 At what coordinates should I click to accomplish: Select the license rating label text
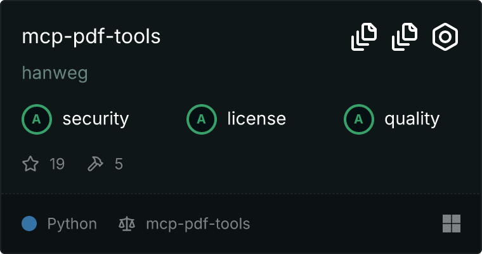tap(257, 119)
